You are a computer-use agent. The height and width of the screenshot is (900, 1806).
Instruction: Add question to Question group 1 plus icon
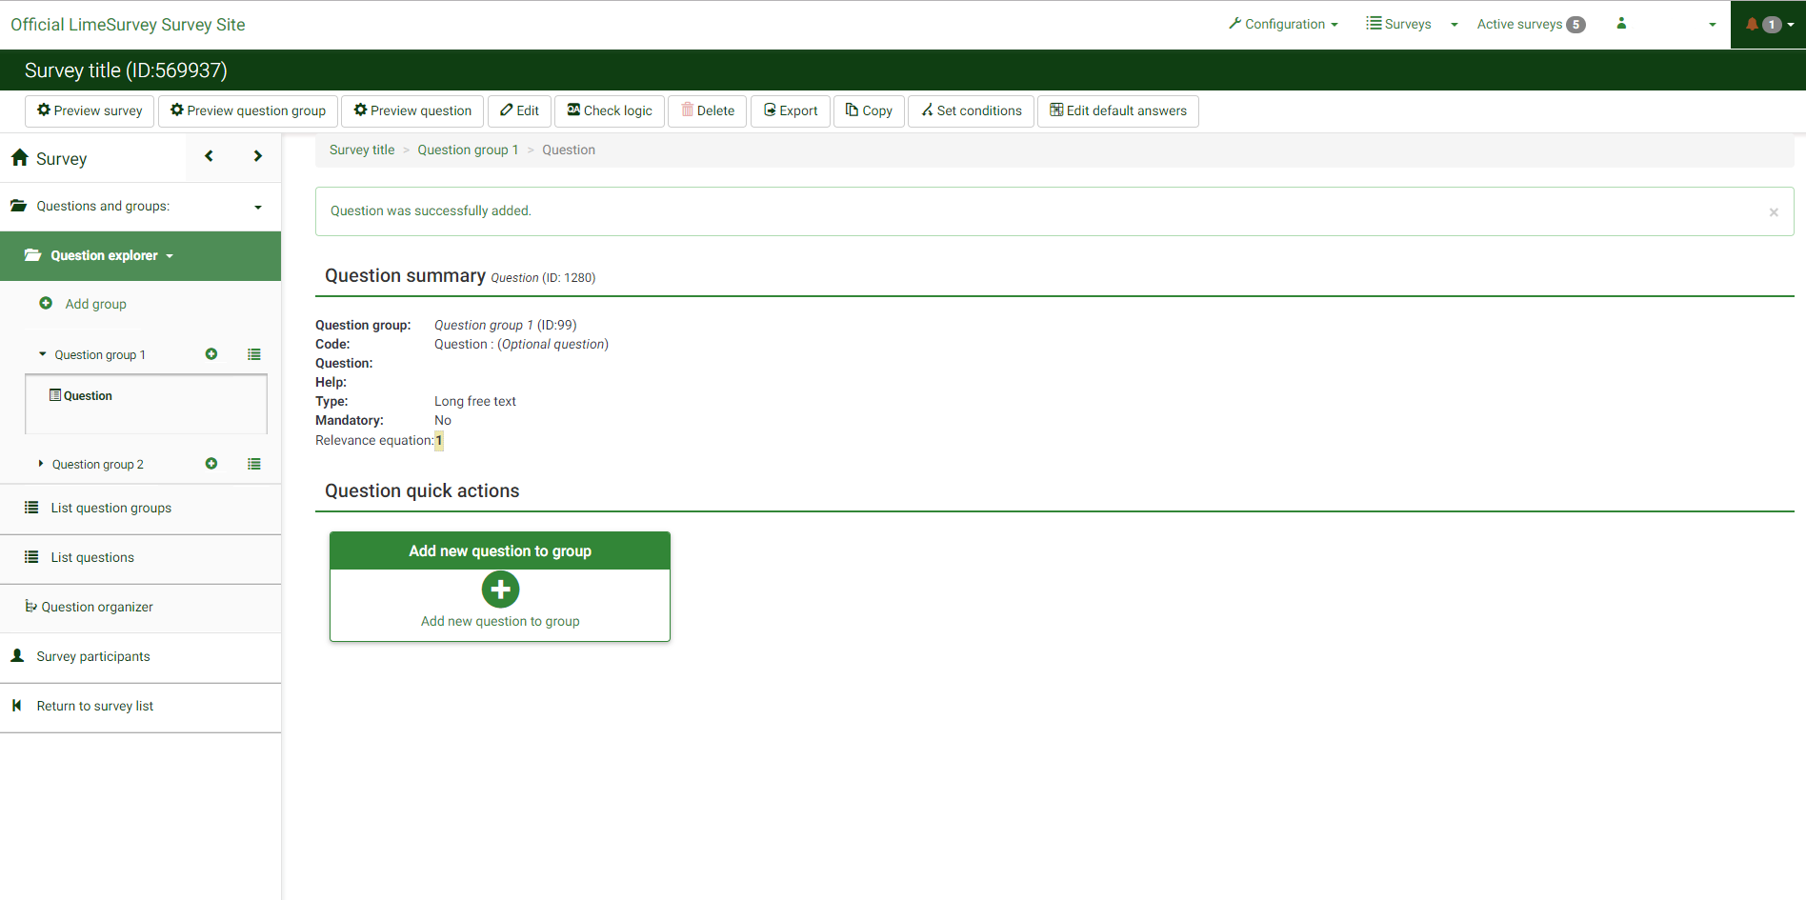pos(211,354)
